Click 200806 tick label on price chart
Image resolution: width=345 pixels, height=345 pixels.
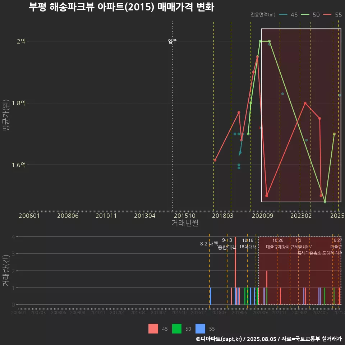[x=68, y=216]
